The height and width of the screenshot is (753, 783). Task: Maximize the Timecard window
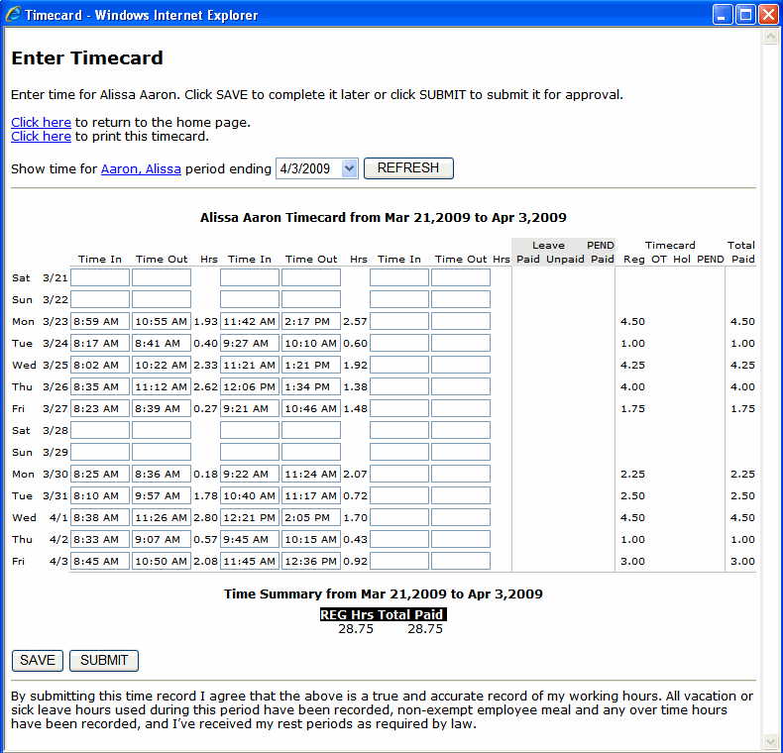pos(743,15)
